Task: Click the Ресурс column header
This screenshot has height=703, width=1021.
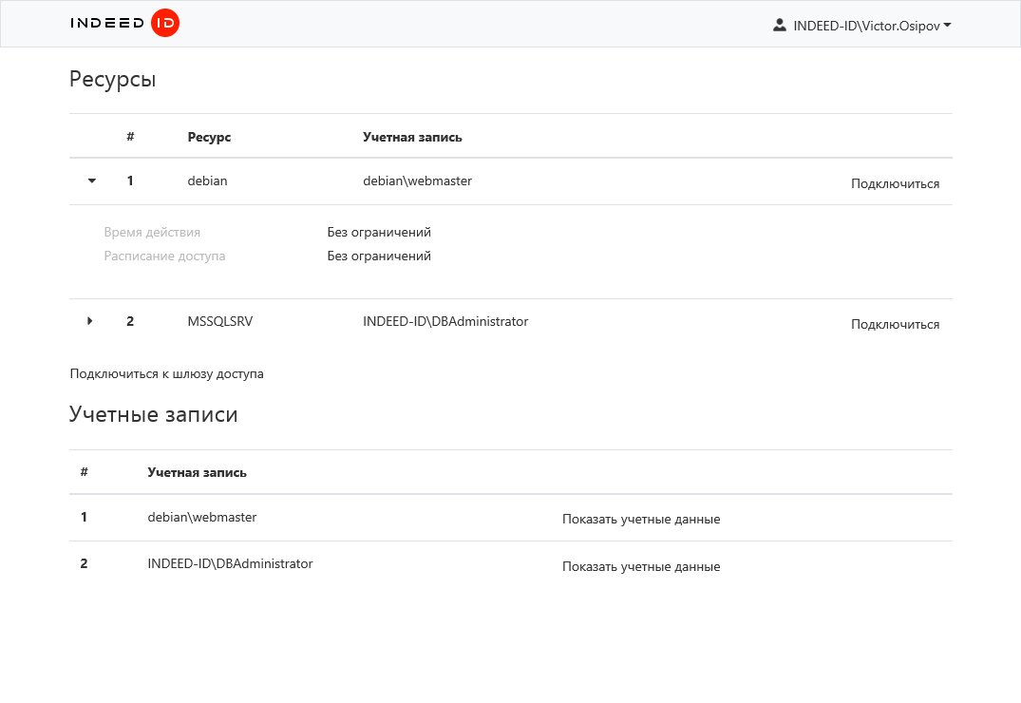Action: (209, 137)
